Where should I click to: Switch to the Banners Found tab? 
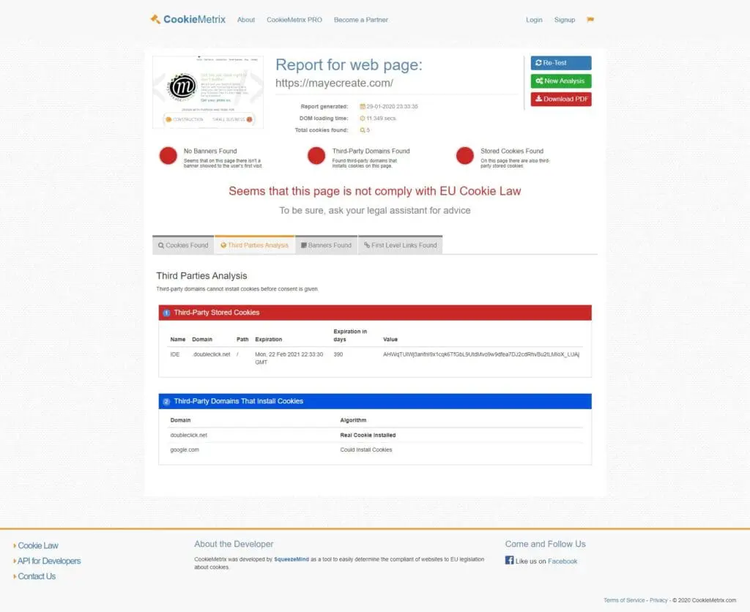326,245
